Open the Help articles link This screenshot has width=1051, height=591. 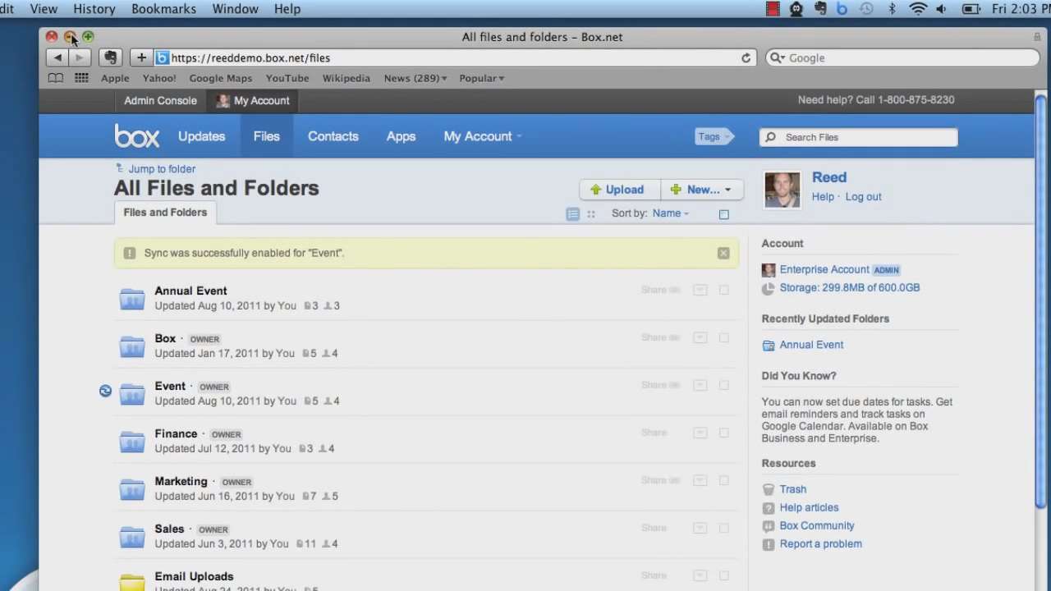809,507
